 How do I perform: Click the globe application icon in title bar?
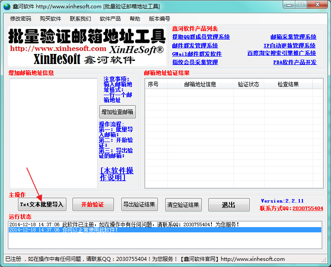pos(7,7)
